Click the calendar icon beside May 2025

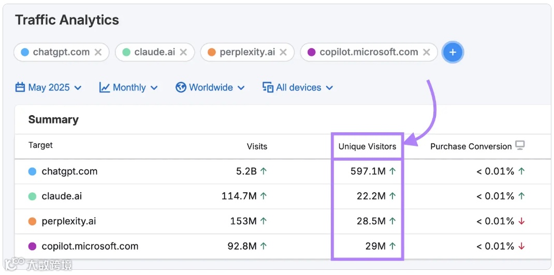click(x=20, y=87)
